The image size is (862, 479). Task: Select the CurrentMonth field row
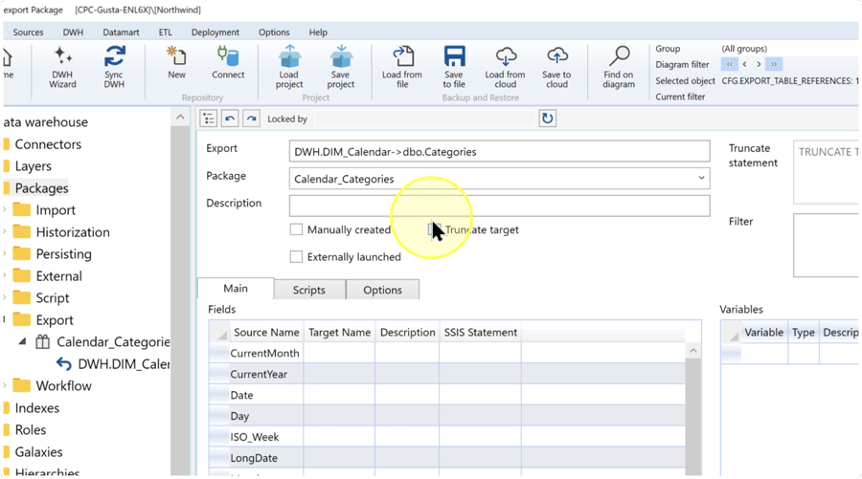coord(447,353)
